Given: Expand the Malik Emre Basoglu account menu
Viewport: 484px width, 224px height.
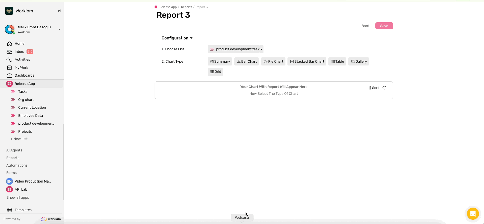Looking at the screenshot, I should pos(59,29).
